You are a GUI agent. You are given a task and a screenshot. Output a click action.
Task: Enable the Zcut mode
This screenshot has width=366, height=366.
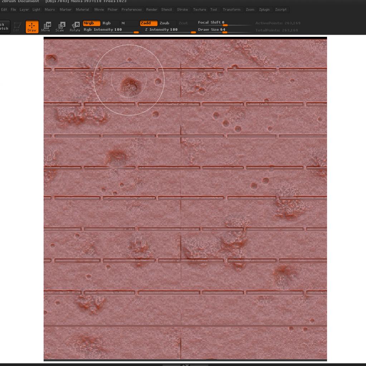pos(183,23)
